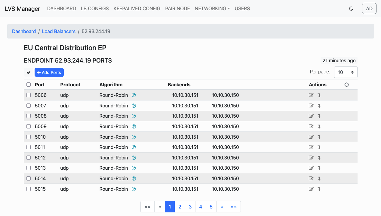Open the AD user avatar menu
The height and width of the screenshot is (216, 381).
pos(369,8)
